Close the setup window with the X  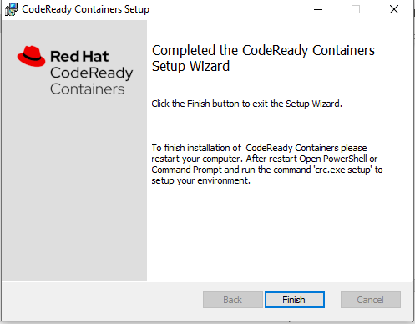pyautogui.click(x=394, y=9)
